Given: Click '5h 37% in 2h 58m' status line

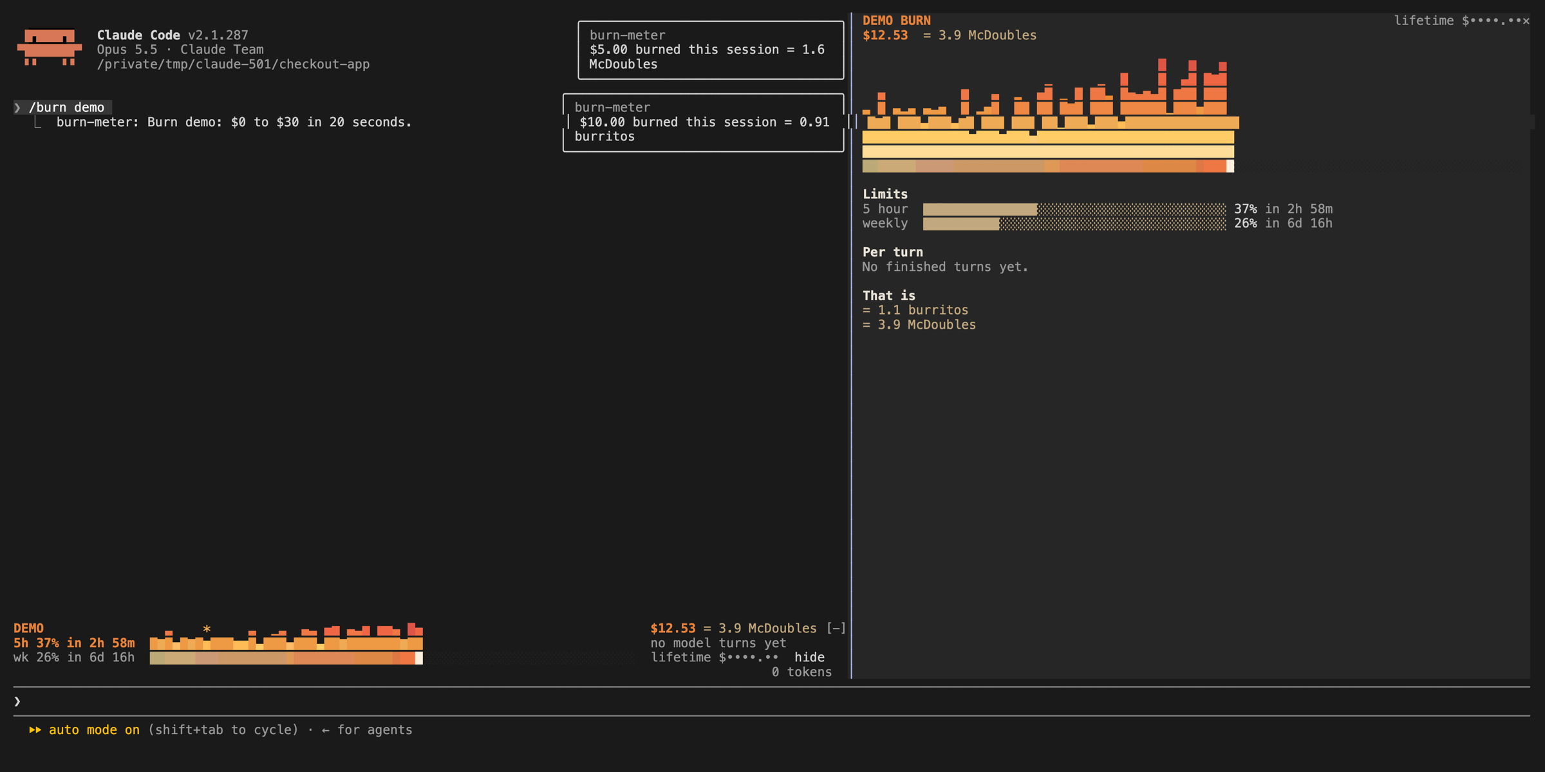Looking at the screenshot, I should click(x=74, y=643).
